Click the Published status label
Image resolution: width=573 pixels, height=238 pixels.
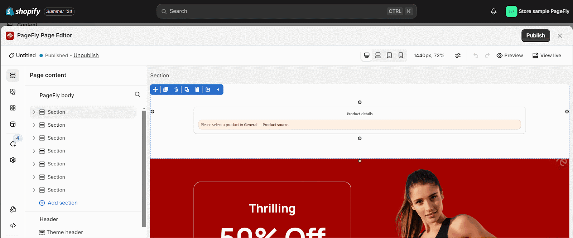(x=57, y=55)
